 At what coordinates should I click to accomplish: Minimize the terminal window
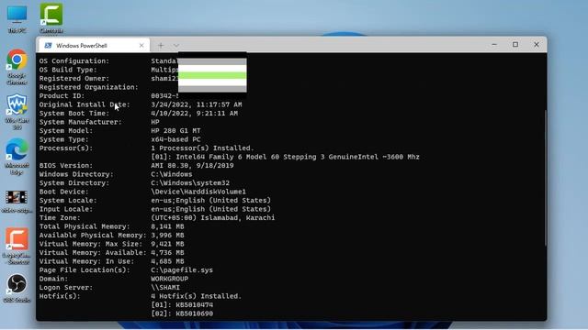pos(494,45)
